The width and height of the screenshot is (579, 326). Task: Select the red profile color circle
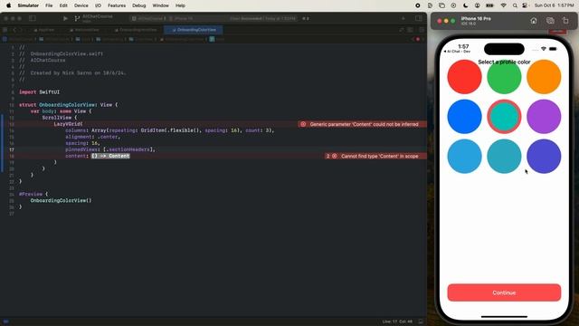pyautogui.click(x=464, y=77)
